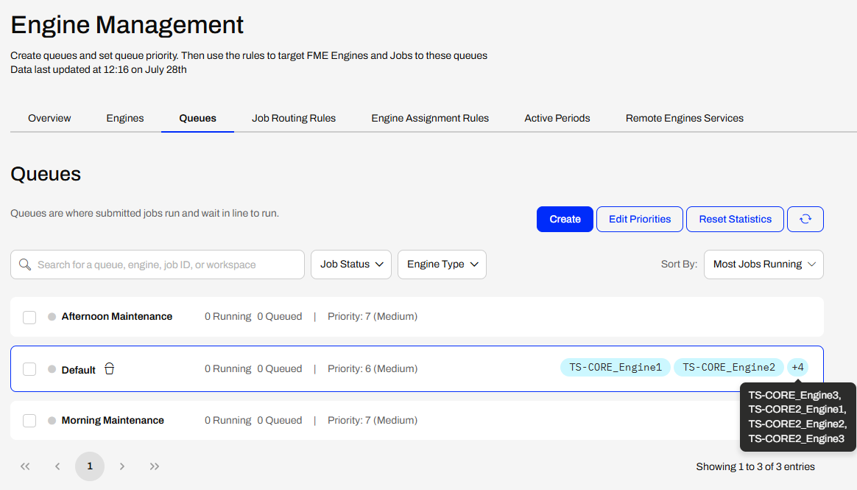The width and height of the screenshot is (857, 490).
Task: Click the TS-CORE_Engine1 engine tag
Action: pos(616,368)
